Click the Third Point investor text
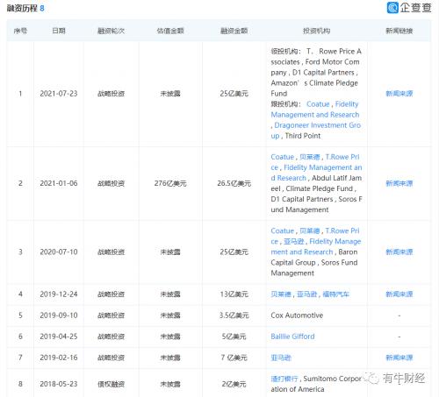This screenshot has height=397, width=439. coord(303,136)
